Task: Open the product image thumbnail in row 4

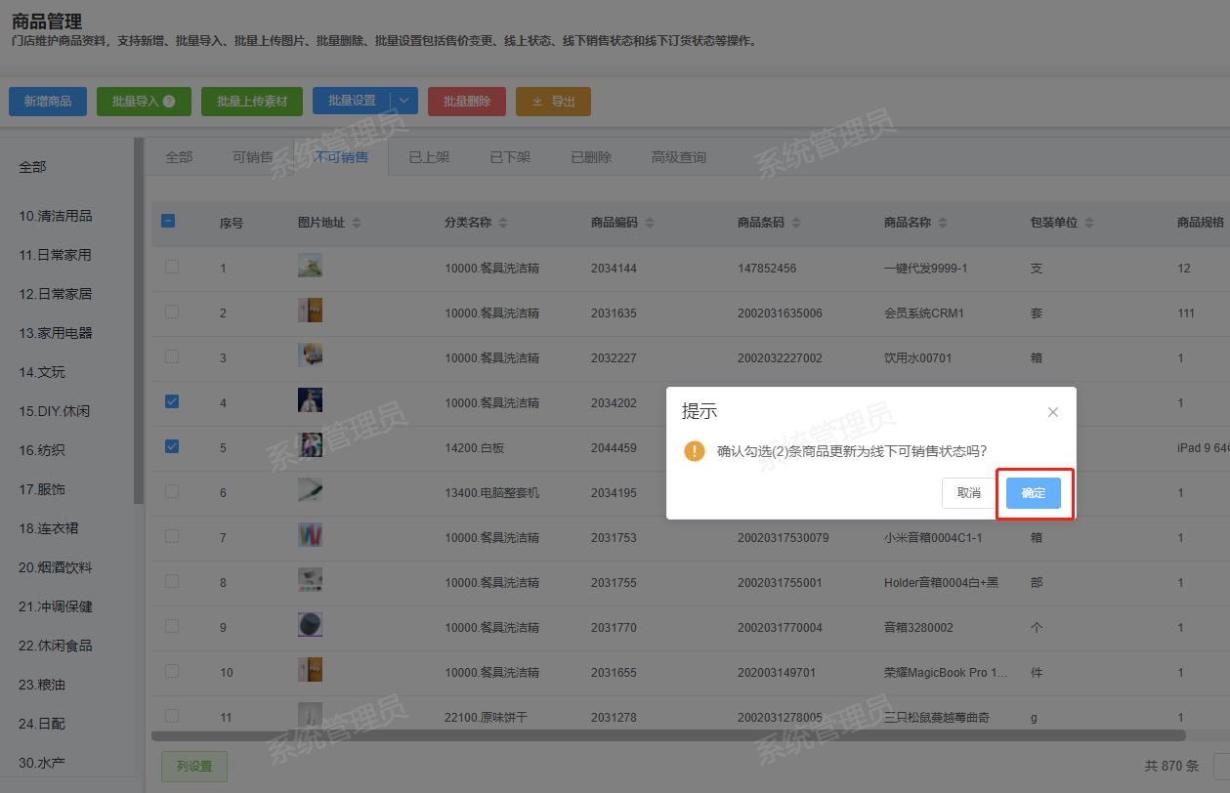Action: pyautogui.click(x=310, y=400)
